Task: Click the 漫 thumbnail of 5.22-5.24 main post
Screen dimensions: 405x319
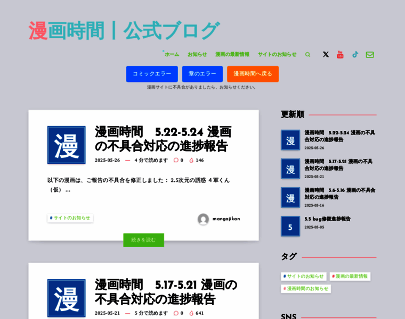Action: click(x=67, y=145)
